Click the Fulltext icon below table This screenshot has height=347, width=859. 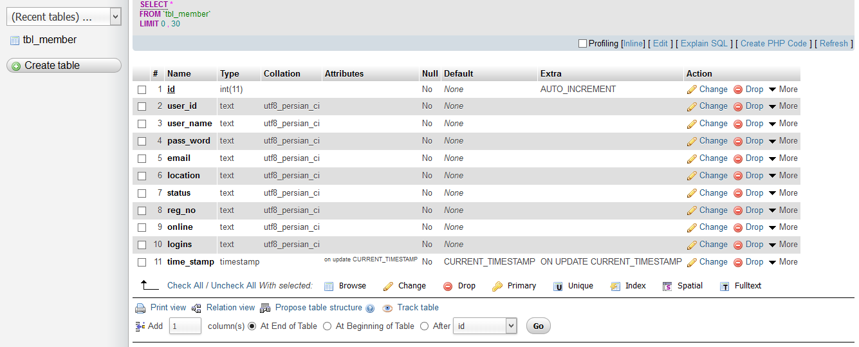725,286
